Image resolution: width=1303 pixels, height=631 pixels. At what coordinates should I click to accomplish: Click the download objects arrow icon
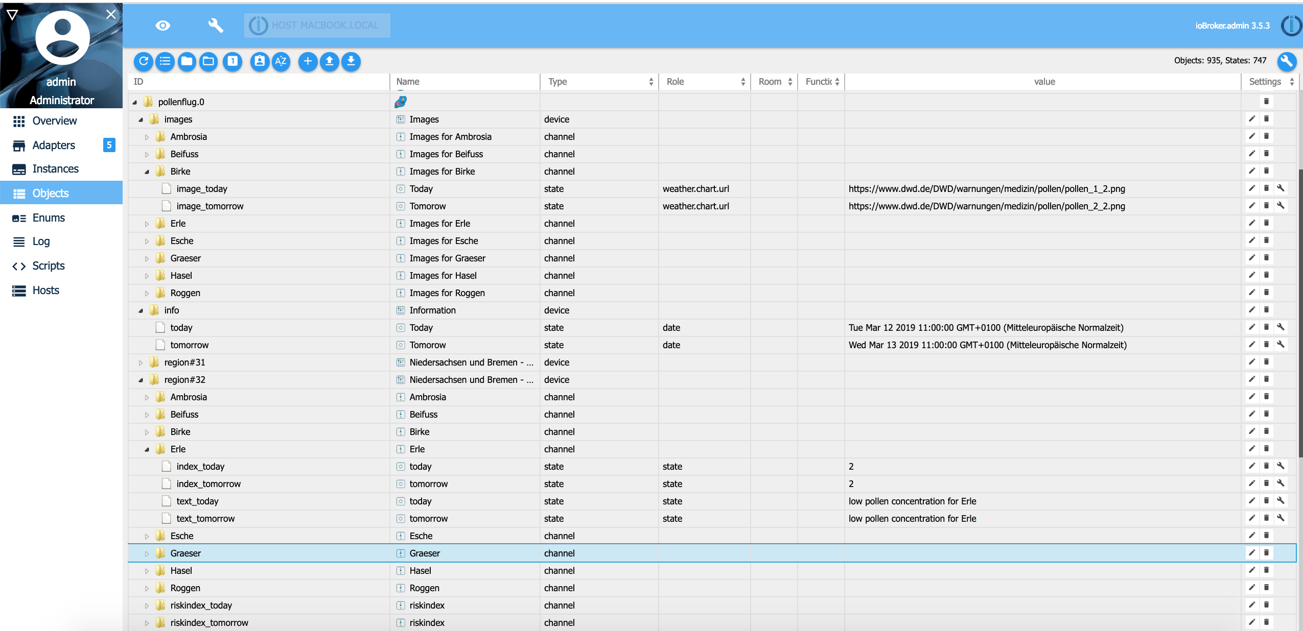351,62
